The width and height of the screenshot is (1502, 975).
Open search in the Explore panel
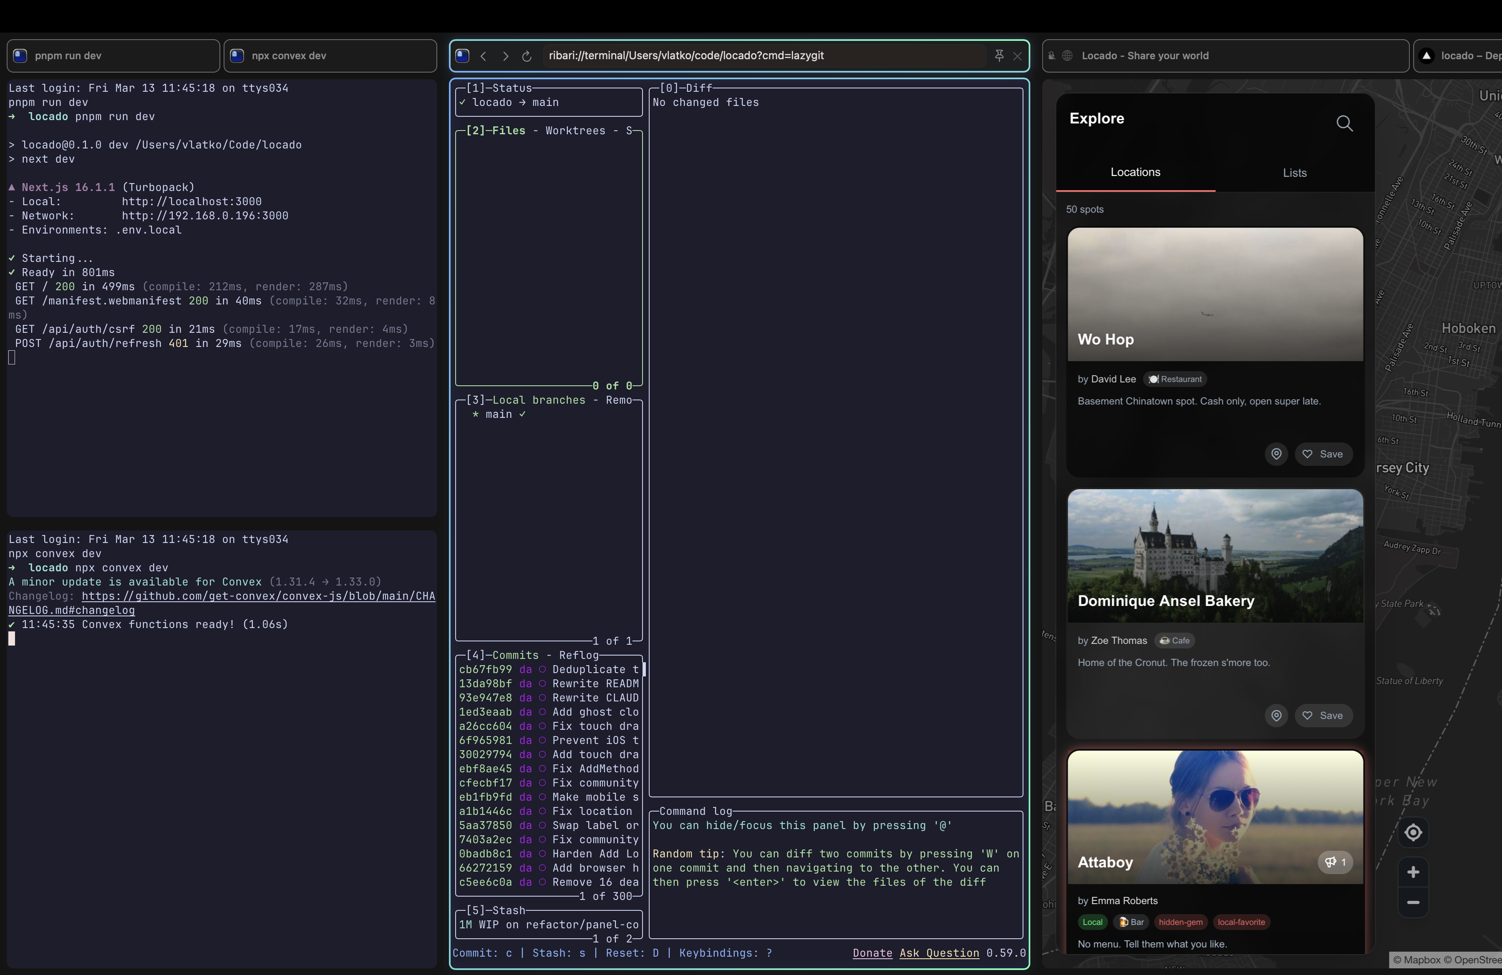click(1344, 123)
